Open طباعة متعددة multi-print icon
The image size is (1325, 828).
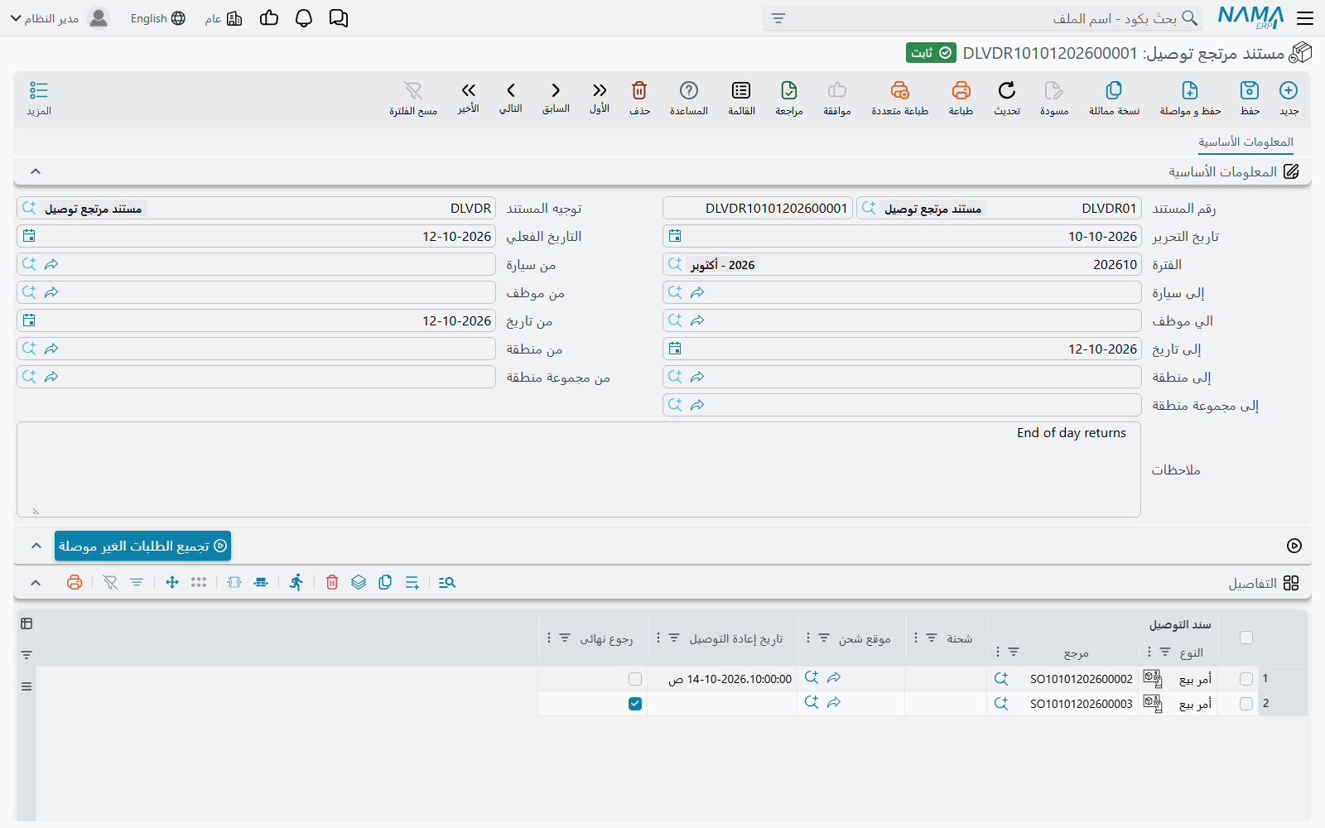pos(900,91)
